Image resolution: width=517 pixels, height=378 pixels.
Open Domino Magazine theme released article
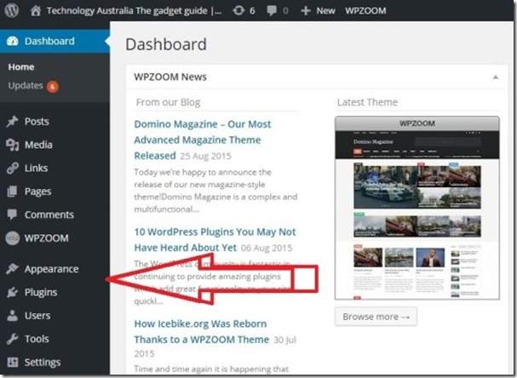tap(203, 140)
